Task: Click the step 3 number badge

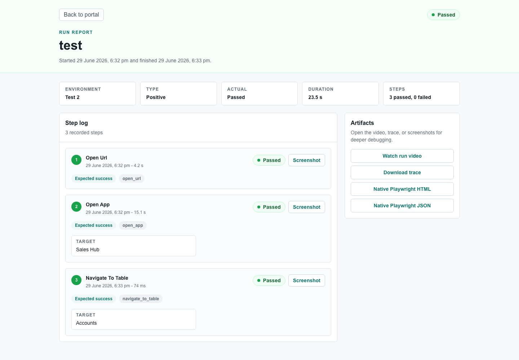Action: coord(76,280)
